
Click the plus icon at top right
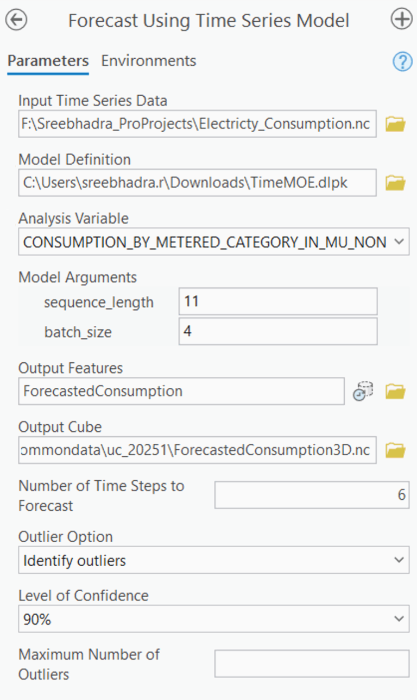click(401, 20)
